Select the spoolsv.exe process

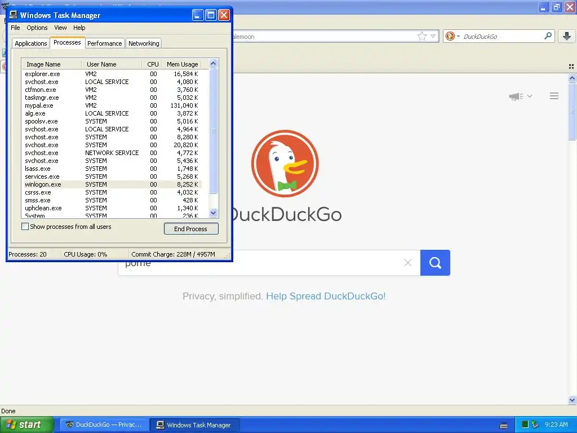pos(112,122)
